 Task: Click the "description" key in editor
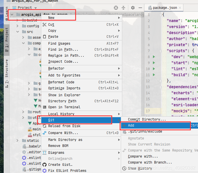click(182, 33)
